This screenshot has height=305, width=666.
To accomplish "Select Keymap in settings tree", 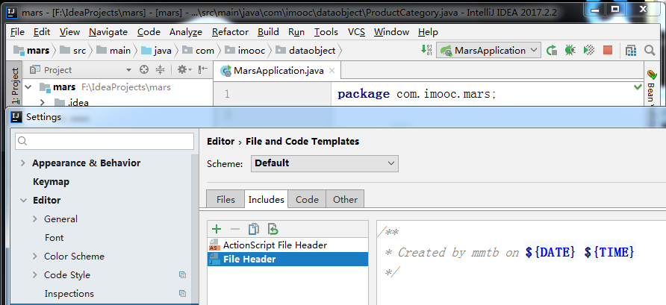I will click(51, 182).
